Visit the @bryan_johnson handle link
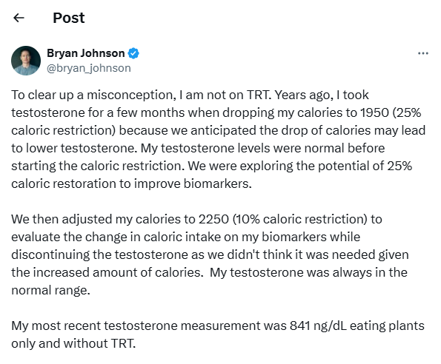This screenshot has width=441, height=364. 89,68
